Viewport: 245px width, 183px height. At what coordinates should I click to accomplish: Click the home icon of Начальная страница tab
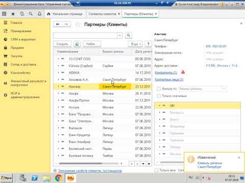[48, 14]
